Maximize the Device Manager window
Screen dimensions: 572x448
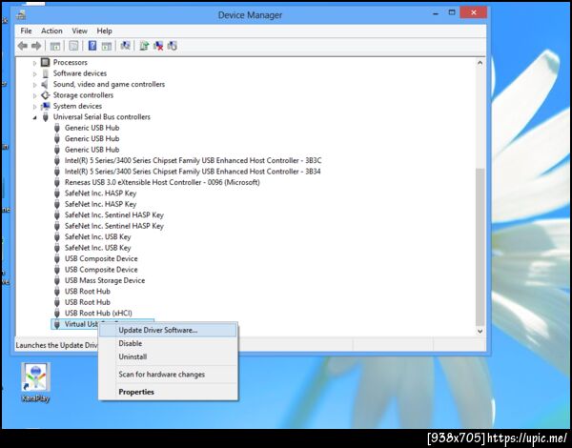(x=452, y=12)
